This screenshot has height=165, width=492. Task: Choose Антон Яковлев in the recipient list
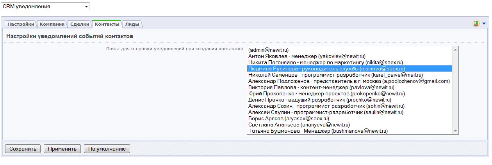[307, 56]
